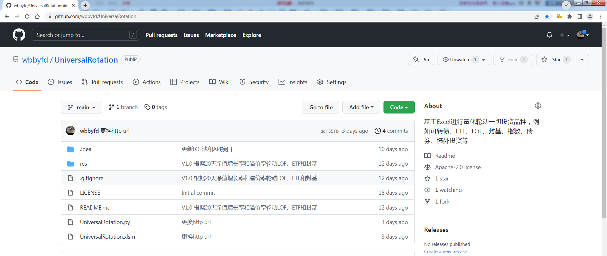607x256 pixels.
Task: Go to the browser home icon
Action: tap(37, 16)
